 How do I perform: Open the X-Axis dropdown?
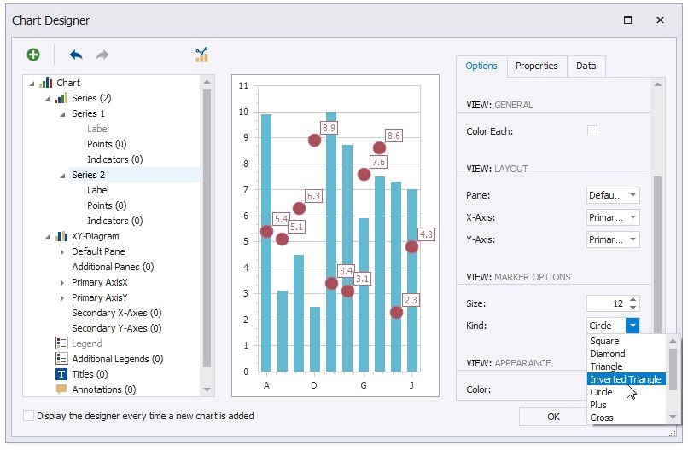point(632,217)
